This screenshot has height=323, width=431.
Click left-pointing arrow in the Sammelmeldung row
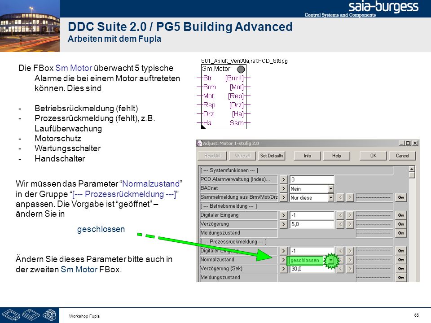coord(340,197)
